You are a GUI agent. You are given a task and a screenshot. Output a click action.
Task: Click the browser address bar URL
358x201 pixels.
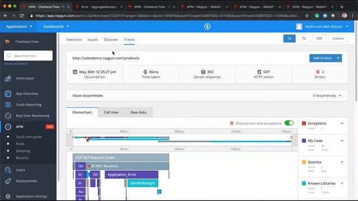[x=167, y=16]
